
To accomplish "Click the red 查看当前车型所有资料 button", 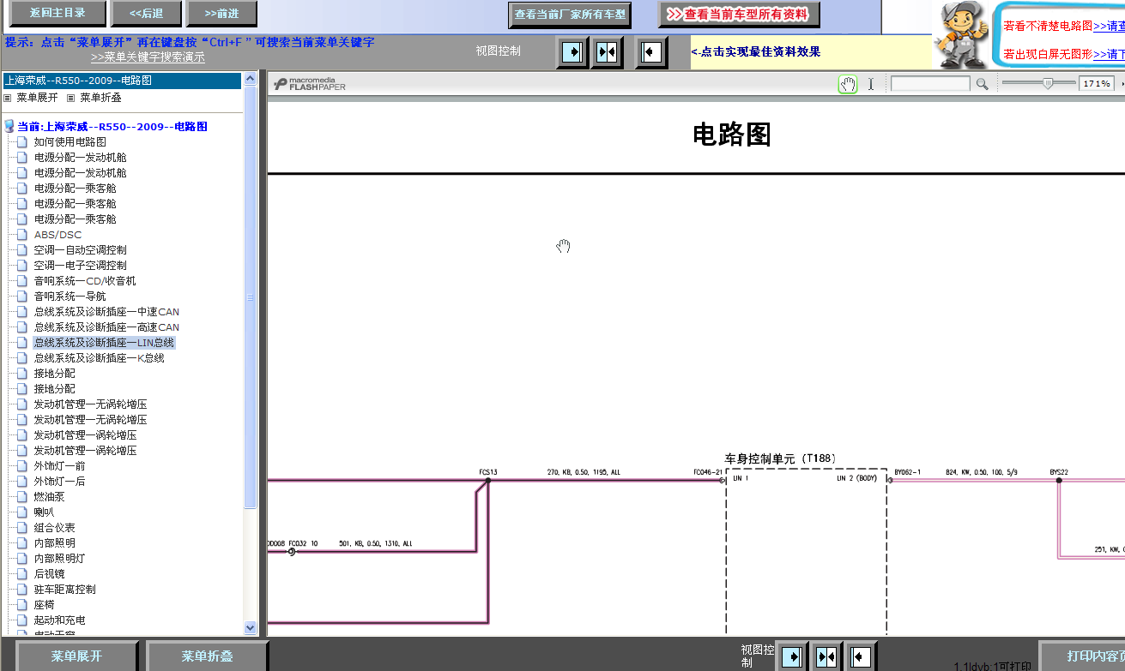I will [739, 15].
